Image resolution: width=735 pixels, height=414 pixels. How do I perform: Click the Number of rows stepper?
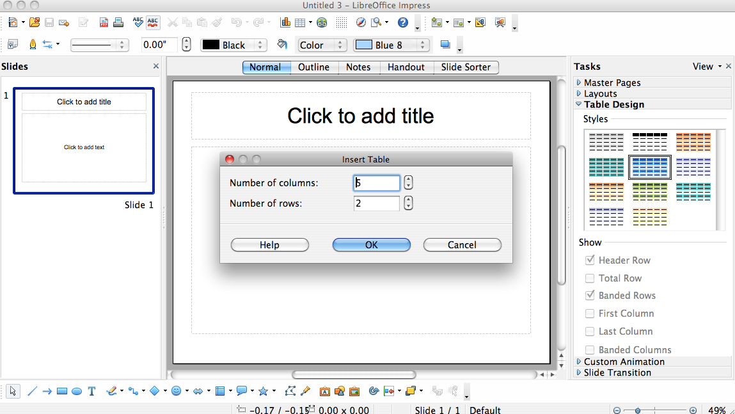[x=408, y=203]
